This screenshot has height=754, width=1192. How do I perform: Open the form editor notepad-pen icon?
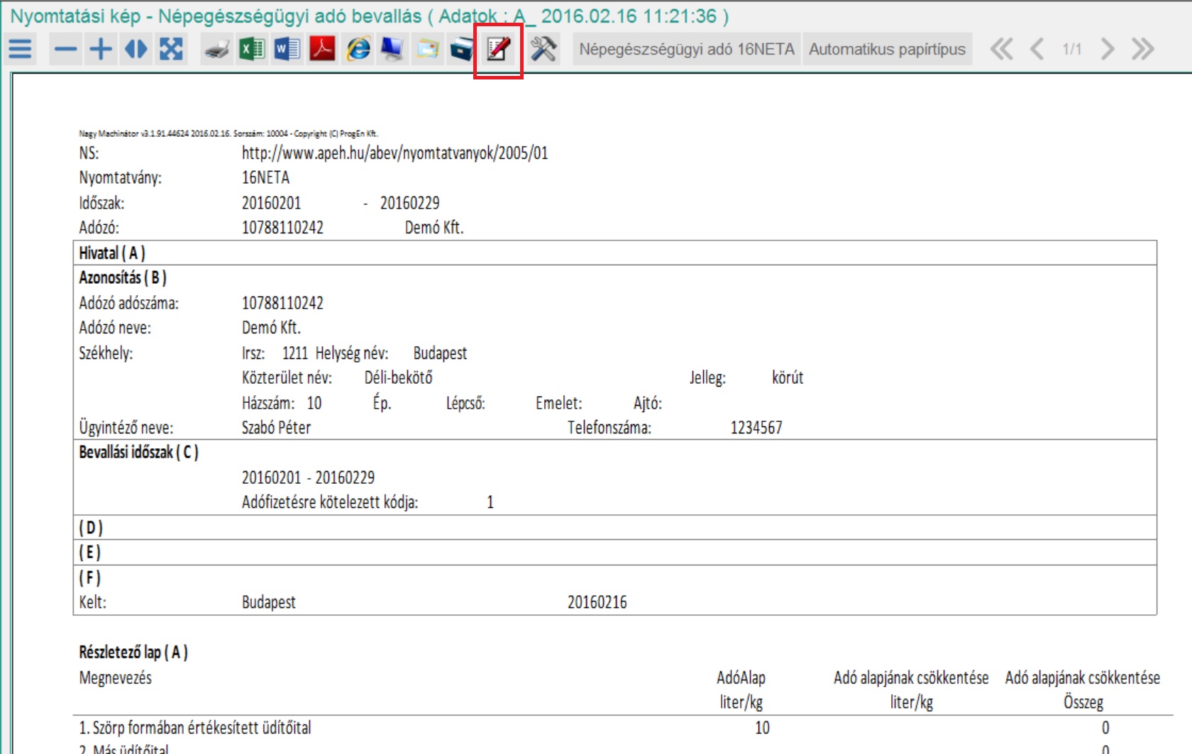click(498, 49)
